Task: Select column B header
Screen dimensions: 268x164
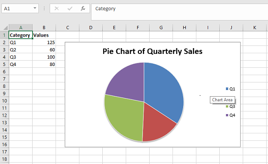Action: [x=44, y=28]
